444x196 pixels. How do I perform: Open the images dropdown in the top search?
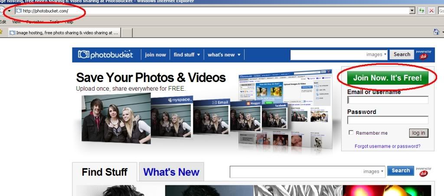[x=377, y=54]
